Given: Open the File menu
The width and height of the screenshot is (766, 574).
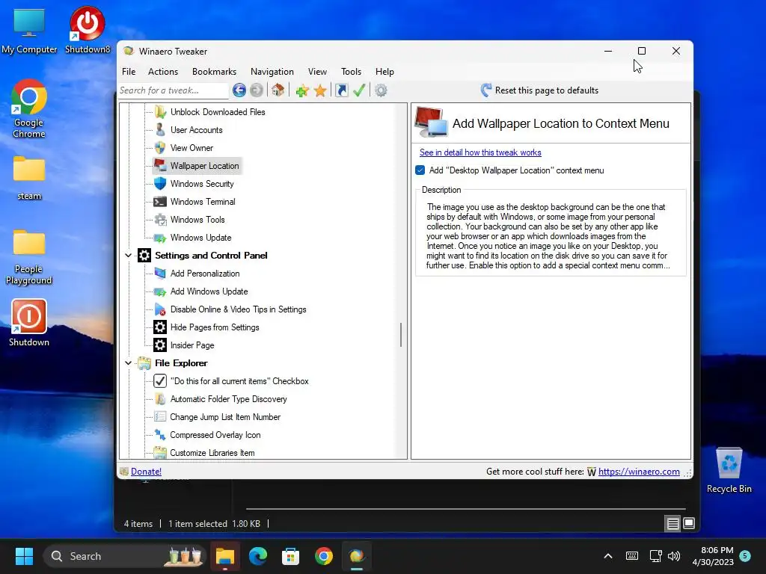Looking at the screenshot, I should point(129,71).
